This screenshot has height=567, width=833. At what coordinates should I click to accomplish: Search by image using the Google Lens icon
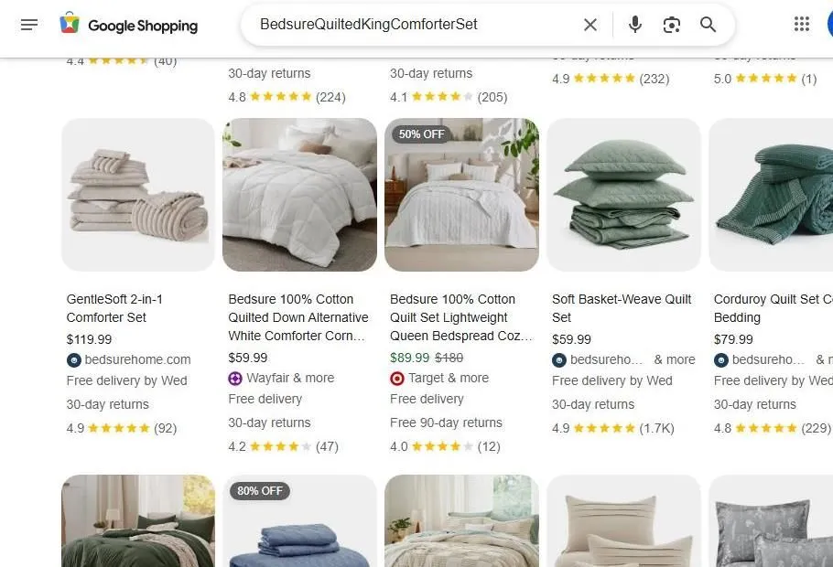point(671,24)
